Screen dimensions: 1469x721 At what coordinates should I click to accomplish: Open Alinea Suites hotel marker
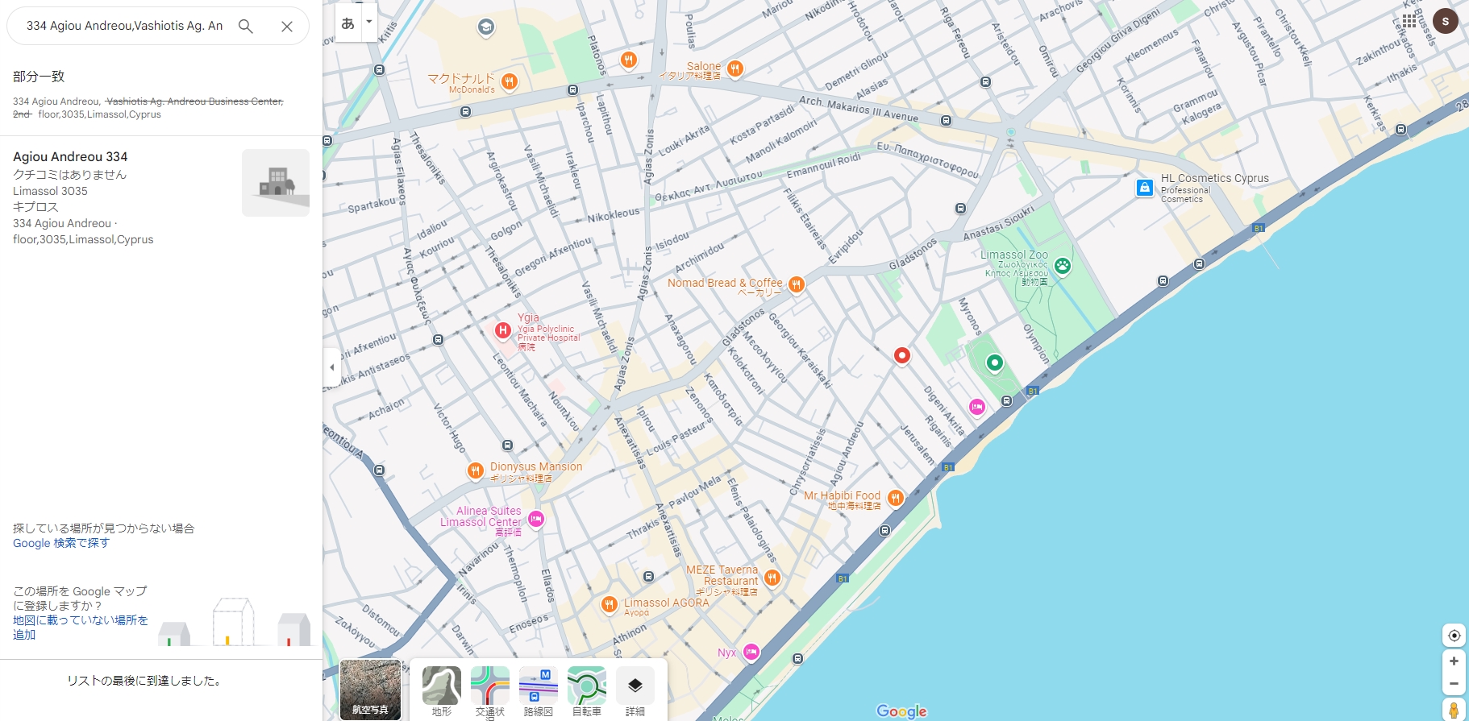tap(536, 519)
